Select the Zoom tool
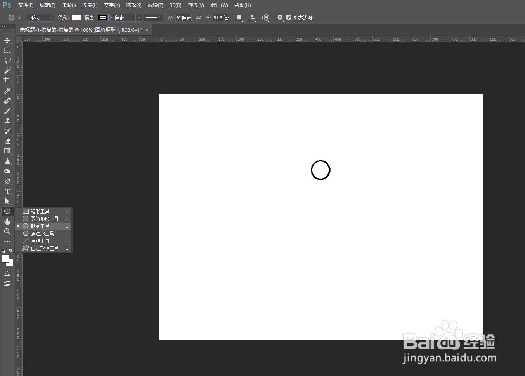The width and height of the screenshot is (525, 376). [x=7, y=232]
